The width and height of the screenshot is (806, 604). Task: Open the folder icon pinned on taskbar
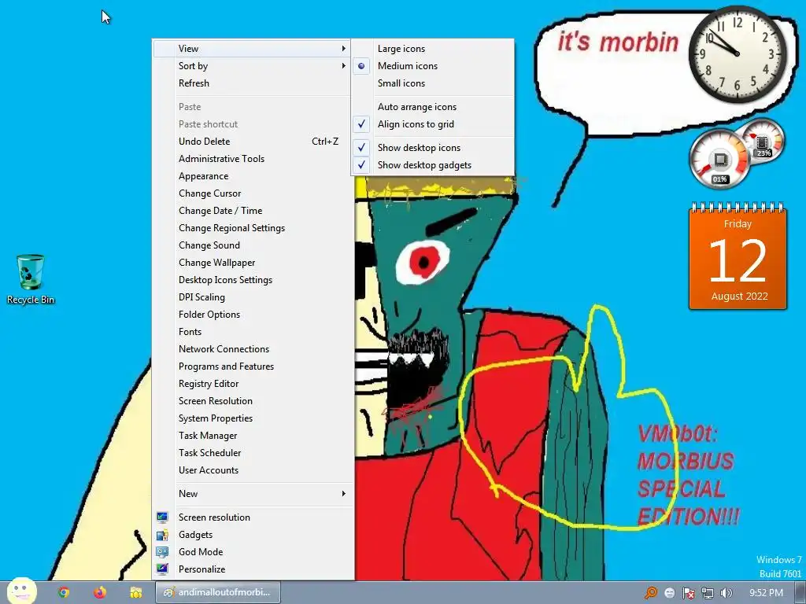(x=135, y=592)
